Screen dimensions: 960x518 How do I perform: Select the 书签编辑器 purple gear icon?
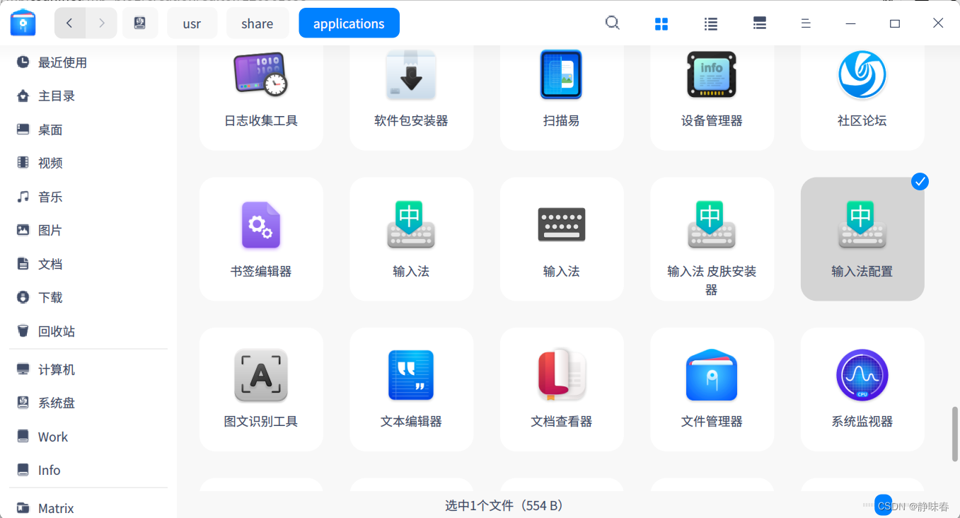click(261, 225)
